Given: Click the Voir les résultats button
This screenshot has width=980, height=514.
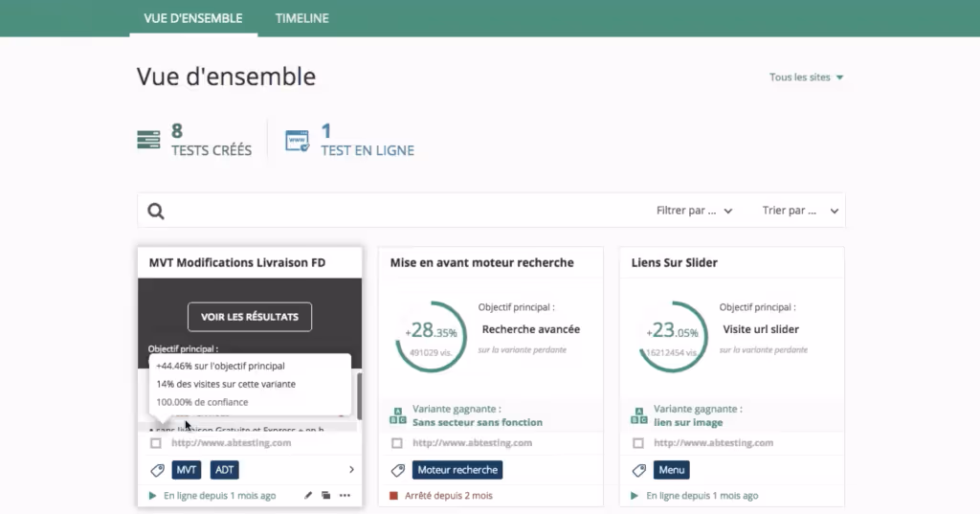Looking at the screenshot, I should pyautogui.click(x=250, y=317).
